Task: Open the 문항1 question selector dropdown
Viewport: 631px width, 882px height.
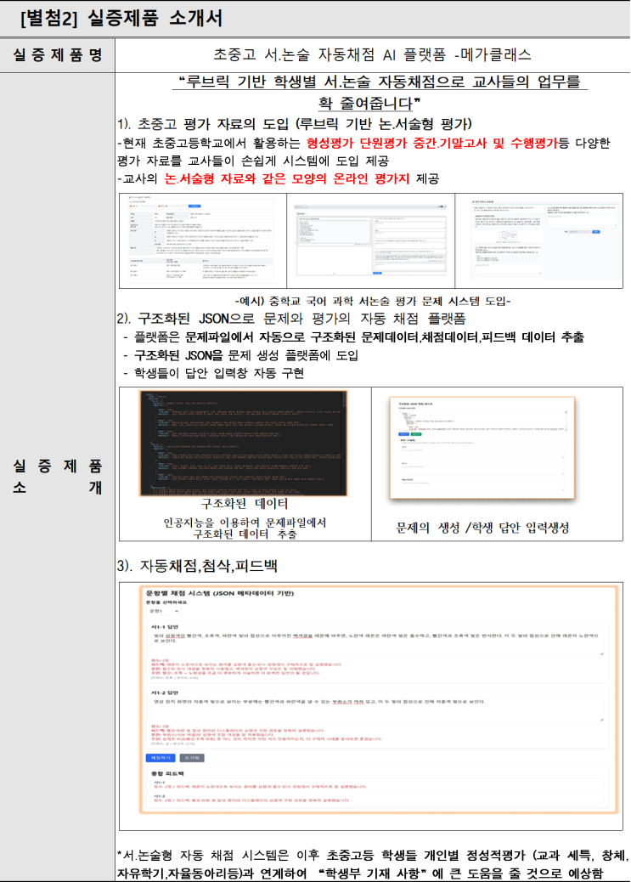Action: point(163,611)
